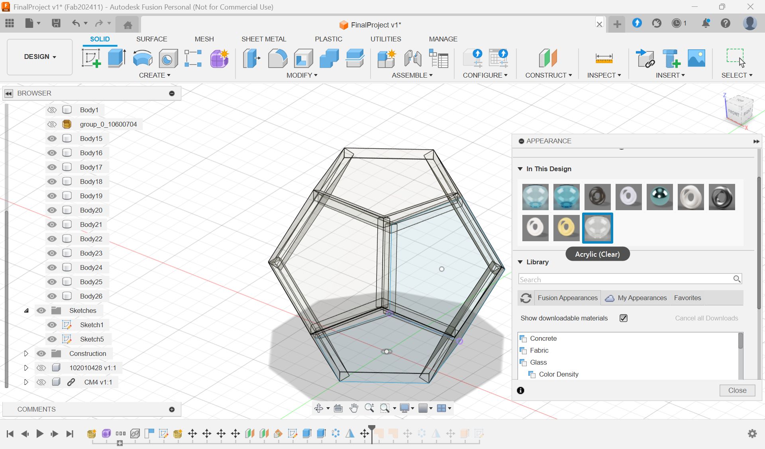The image size is (765, 449).
Task: Select the Revolve tool icon
Action: 143,58
